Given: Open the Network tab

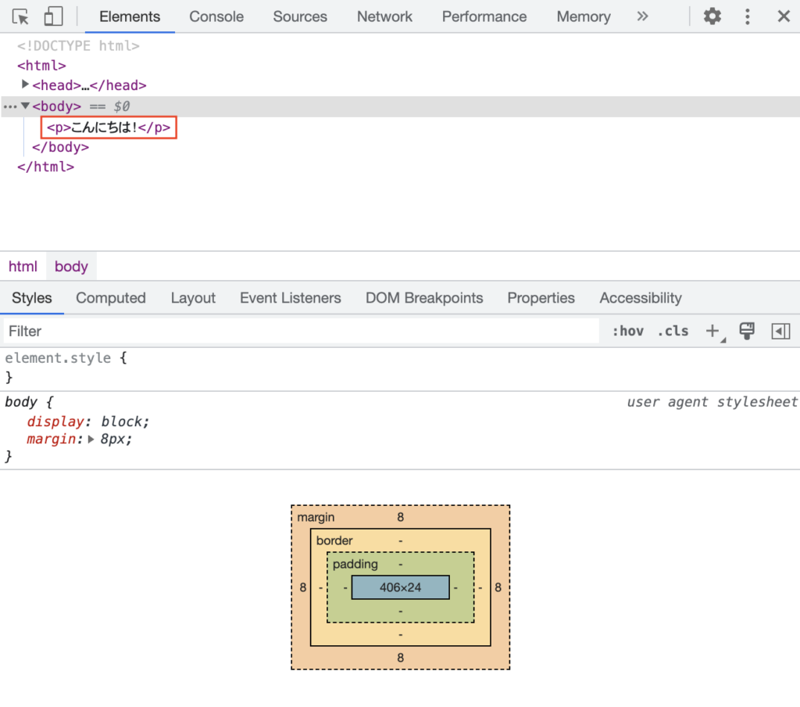Looking at the screenshot, I should click(x=384, y=16).
